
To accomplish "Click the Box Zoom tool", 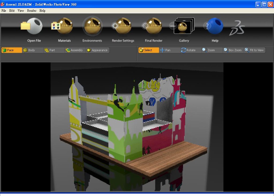I will point(233,50).
